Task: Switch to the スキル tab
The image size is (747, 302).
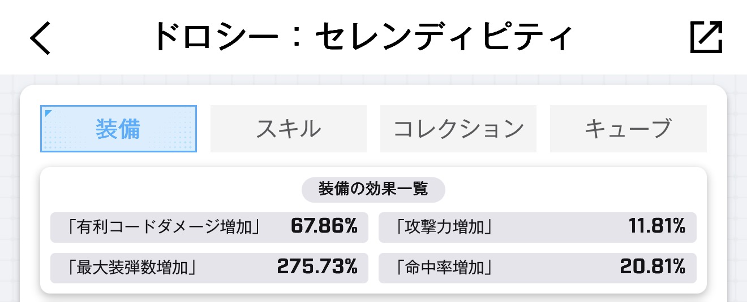Action: pyautogui.click(x=288, y=129)
